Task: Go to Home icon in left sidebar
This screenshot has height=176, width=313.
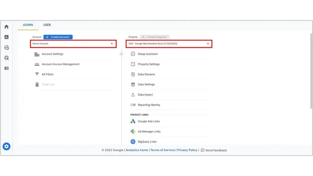Action: (x=7, y=27)
